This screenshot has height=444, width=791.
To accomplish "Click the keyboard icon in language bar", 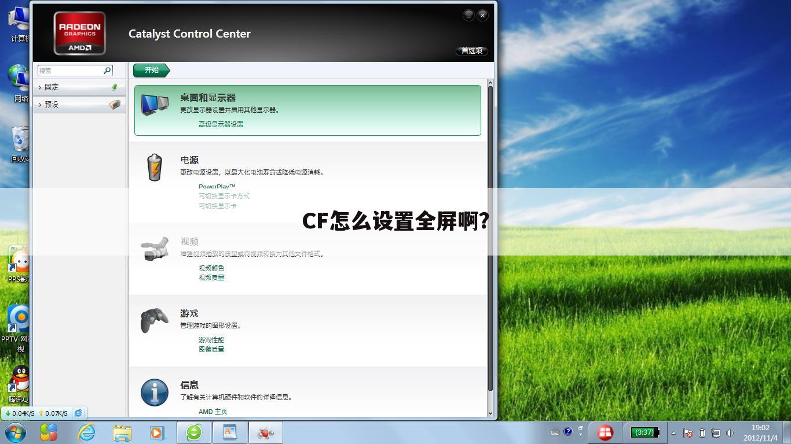I will 555,432.
